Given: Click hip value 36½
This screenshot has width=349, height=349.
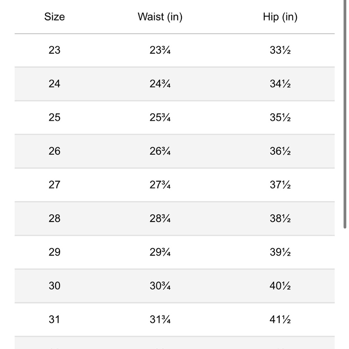Looking at the screenshot, I should pos(280,151).
